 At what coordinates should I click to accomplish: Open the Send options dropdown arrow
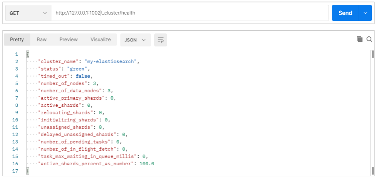[365, 13]
